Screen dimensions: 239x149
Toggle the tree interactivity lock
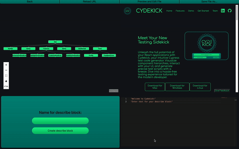tap(6, 81)
